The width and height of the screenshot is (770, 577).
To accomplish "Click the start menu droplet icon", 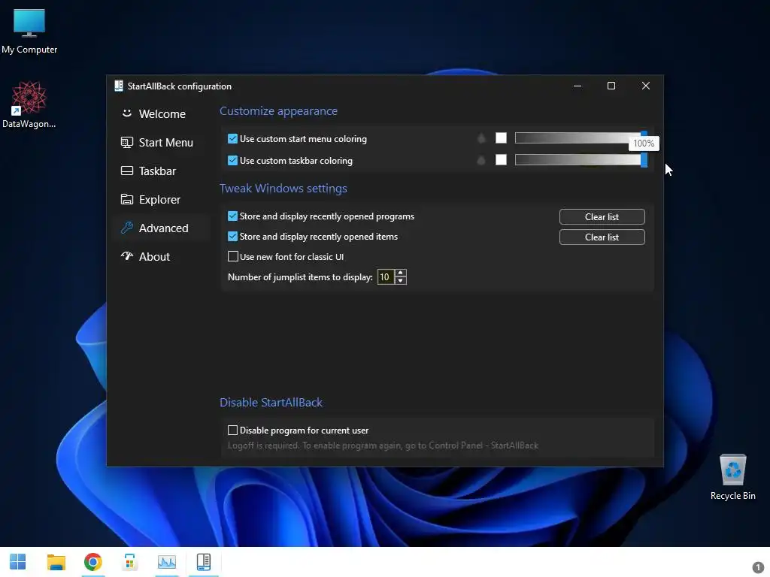I will [x=481, y=138].
